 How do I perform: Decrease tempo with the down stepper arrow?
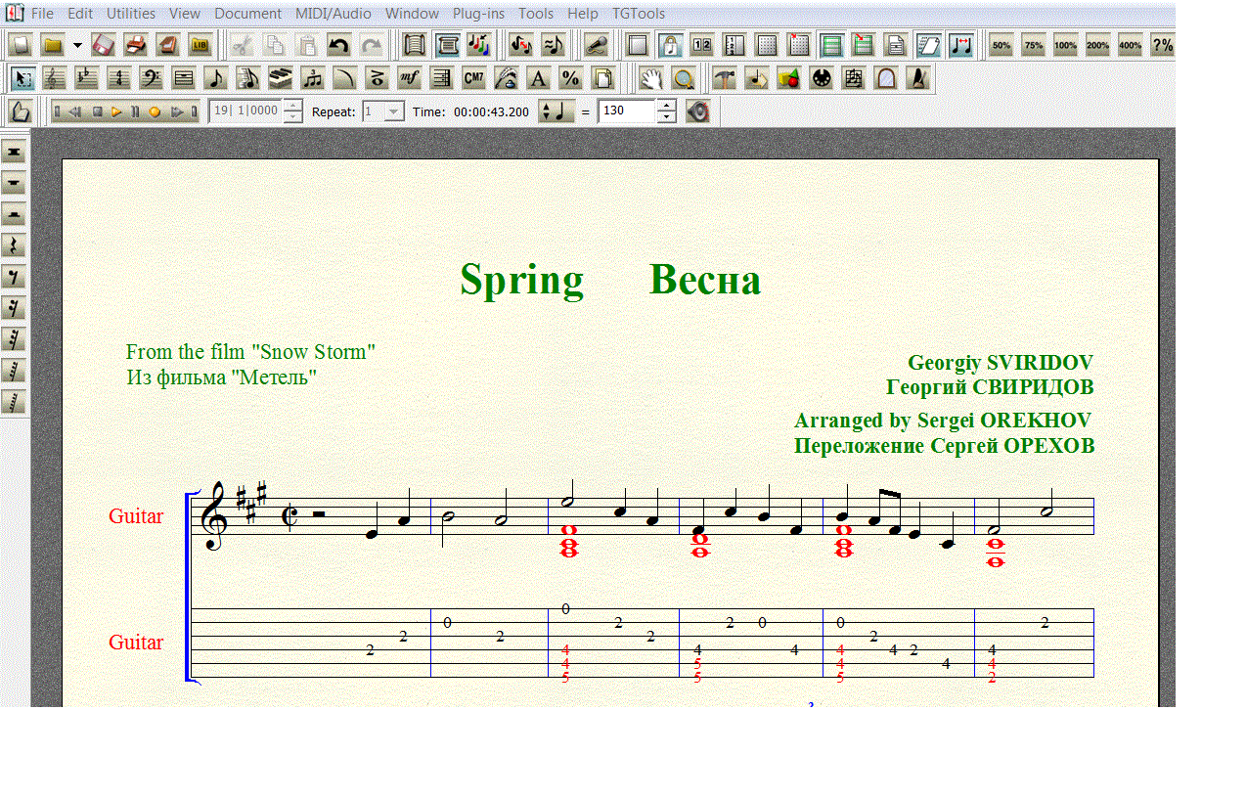[666, 117]
